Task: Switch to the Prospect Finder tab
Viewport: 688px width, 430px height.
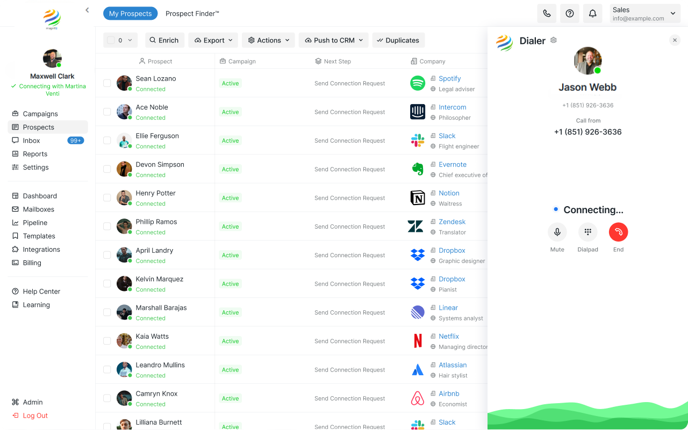Action: point(192,13)
